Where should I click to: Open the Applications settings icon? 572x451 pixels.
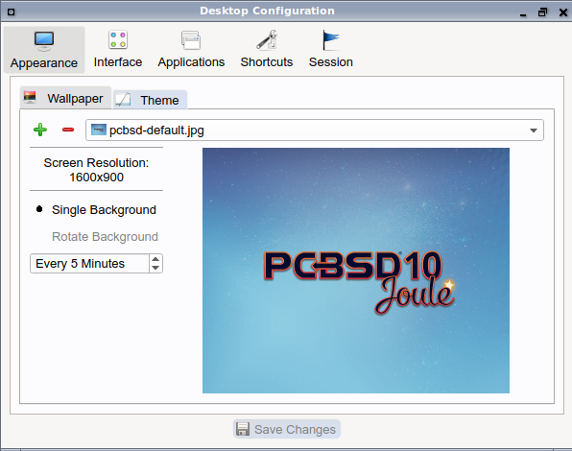(x=191, y=40)
